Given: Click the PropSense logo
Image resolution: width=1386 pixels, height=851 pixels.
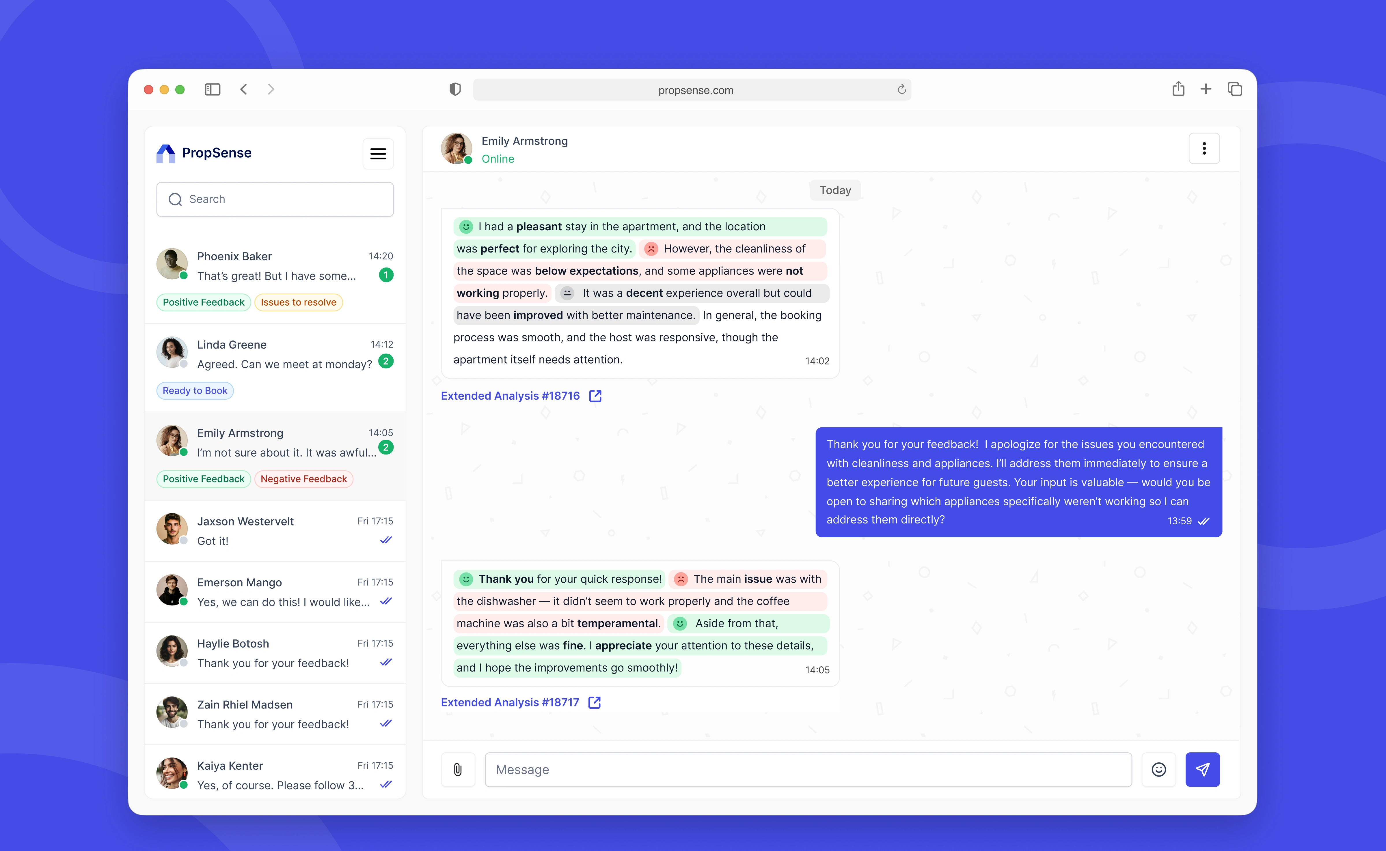Looking at the screenshot, I should click(x=204, y=153).
